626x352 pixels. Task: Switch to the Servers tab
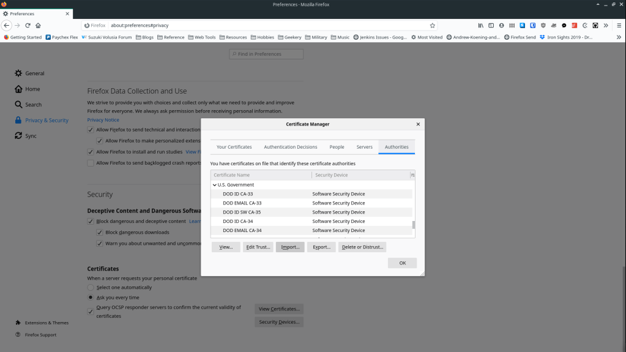coord(364,147)
